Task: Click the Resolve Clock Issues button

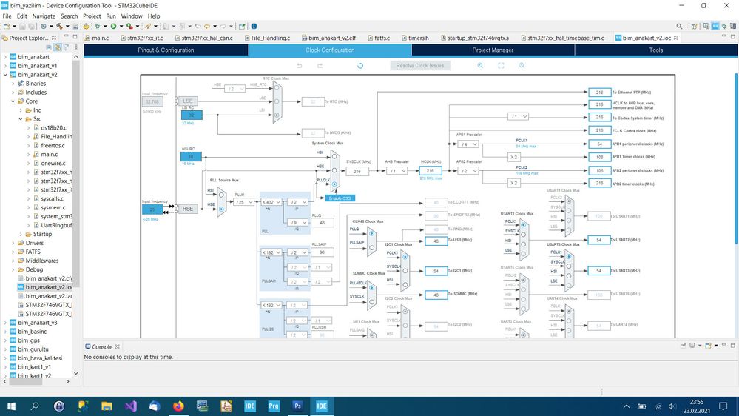Action: (420, 66)
